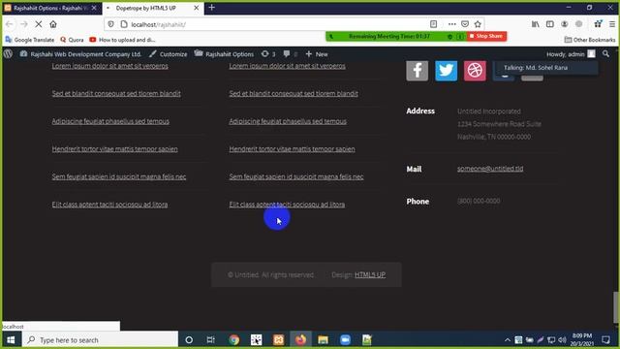Click first-column Lorem ipsum dolor link
Image resolution: width=620 pixels, height=349 pixels.
pos(109,66)
